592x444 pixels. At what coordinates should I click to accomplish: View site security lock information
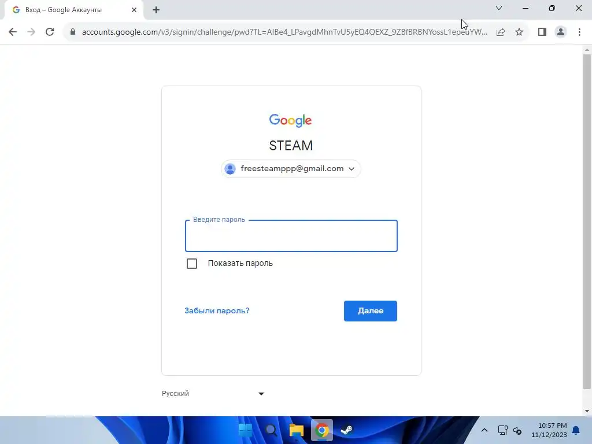73,32
